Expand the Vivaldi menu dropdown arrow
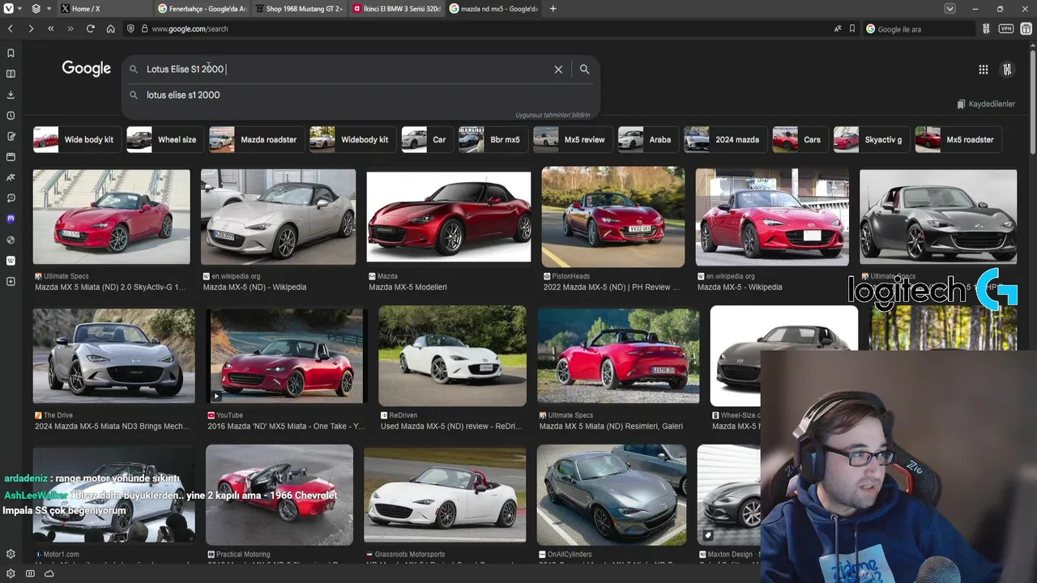The width and height of the screenshot is (1037, 583). pyautogui.click(x=21, y=9)
